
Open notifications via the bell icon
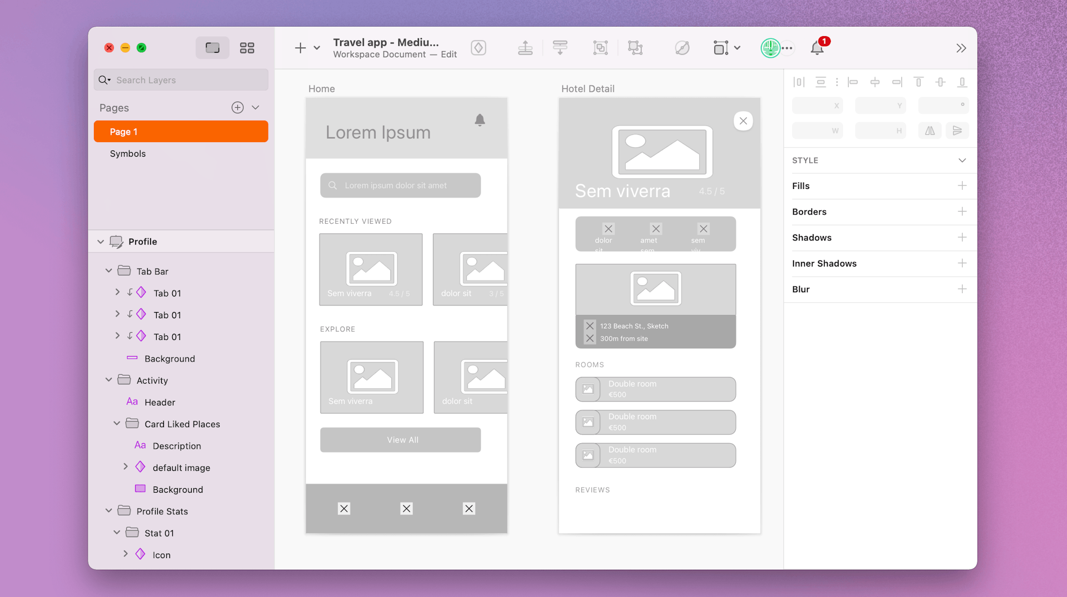point(817,48)
